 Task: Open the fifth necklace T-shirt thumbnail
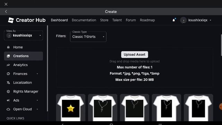click(x=198, y=108)
